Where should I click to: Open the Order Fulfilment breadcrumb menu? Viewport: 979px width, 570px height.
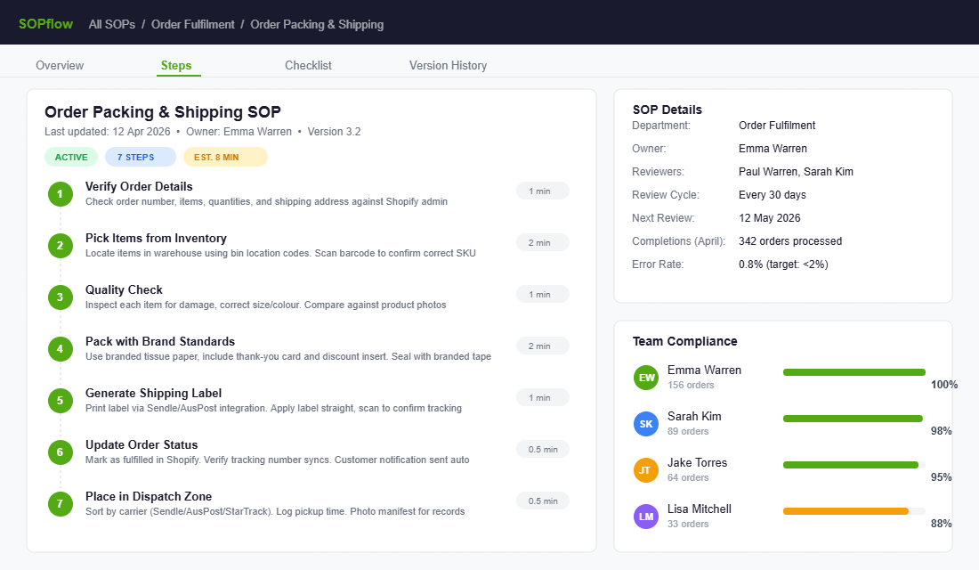pyautogui.click(x=192, y=24)
